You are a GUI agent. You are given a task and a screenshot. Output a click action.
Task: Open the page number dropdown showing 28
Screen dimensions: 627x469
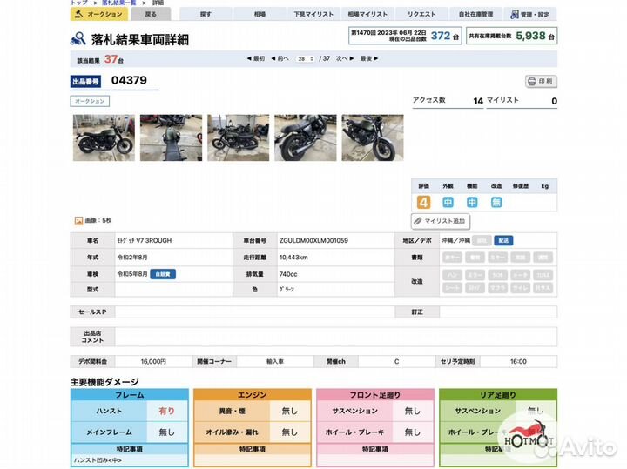305,58
